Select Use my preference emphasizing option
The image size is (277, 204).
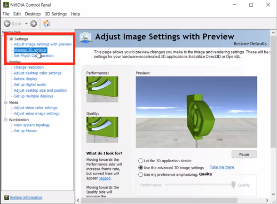click(x=141, y=174)
